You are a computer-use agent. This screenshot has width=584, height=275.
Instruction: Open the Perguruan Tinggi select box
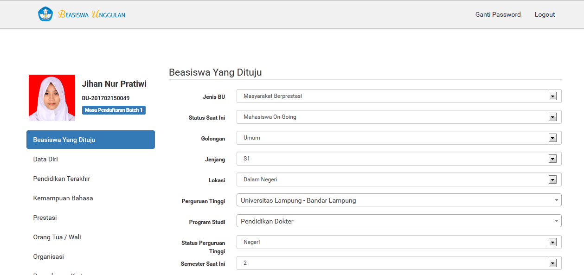(399, 200)
